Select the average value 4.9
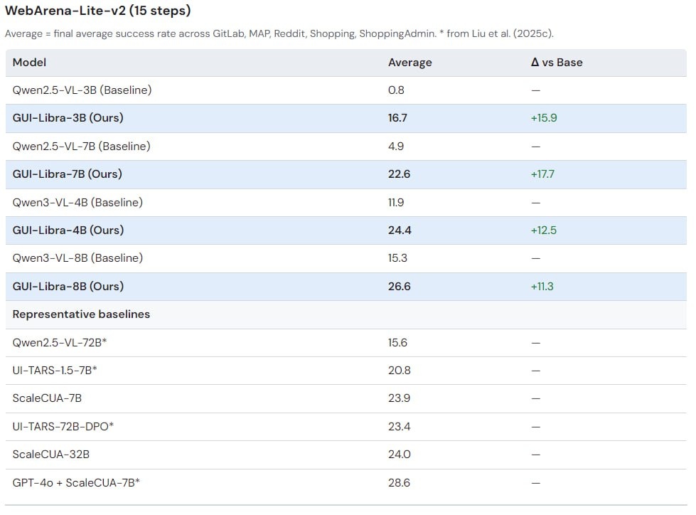This screenshot has width=696, height=515. click(x=396, y=146)
